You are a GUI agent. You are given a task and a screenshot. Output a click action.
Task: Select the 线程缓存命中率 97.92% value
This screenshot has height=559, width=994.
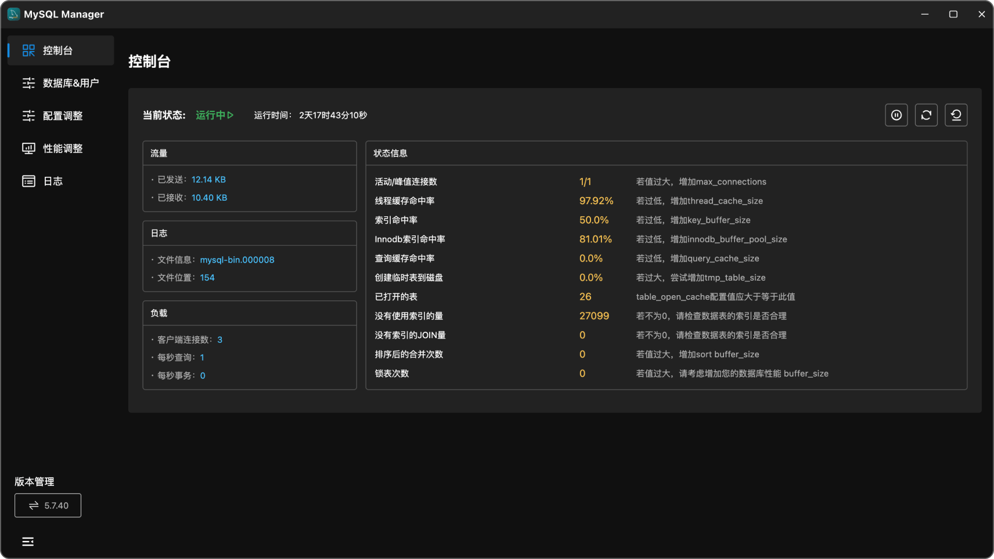tap(596, 201)
